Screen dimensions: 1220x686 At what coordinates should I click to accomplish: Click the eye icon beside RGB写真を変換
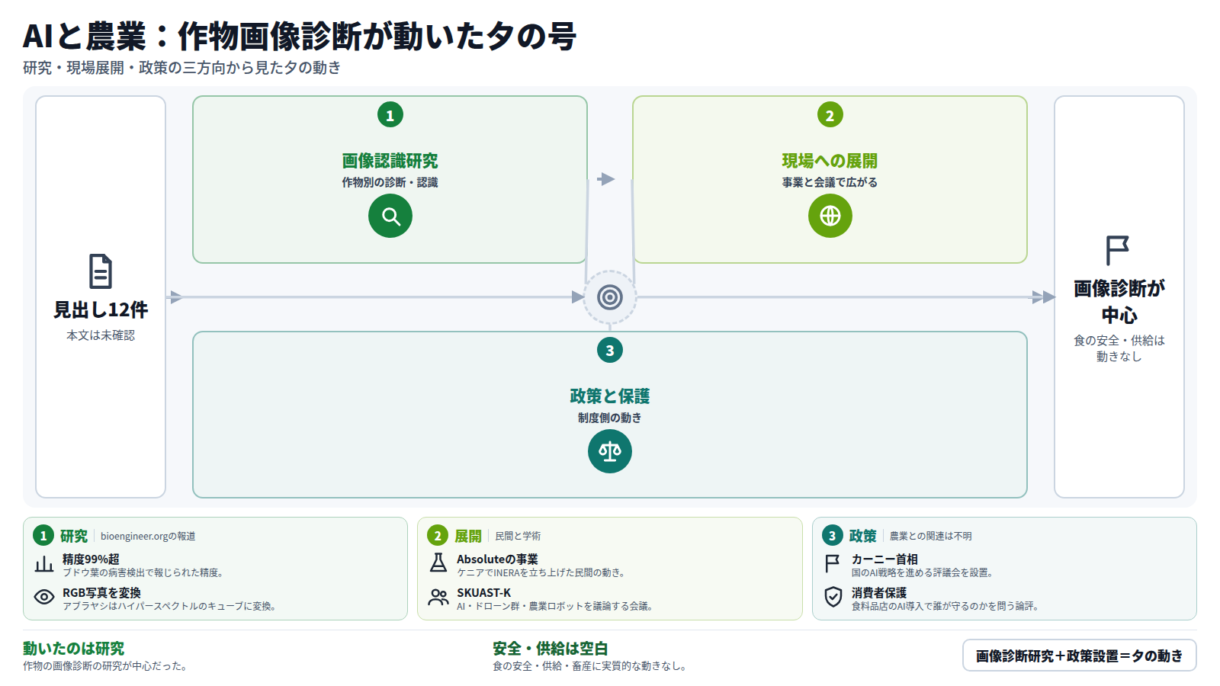pyautogui.click(x=44, y=597)
